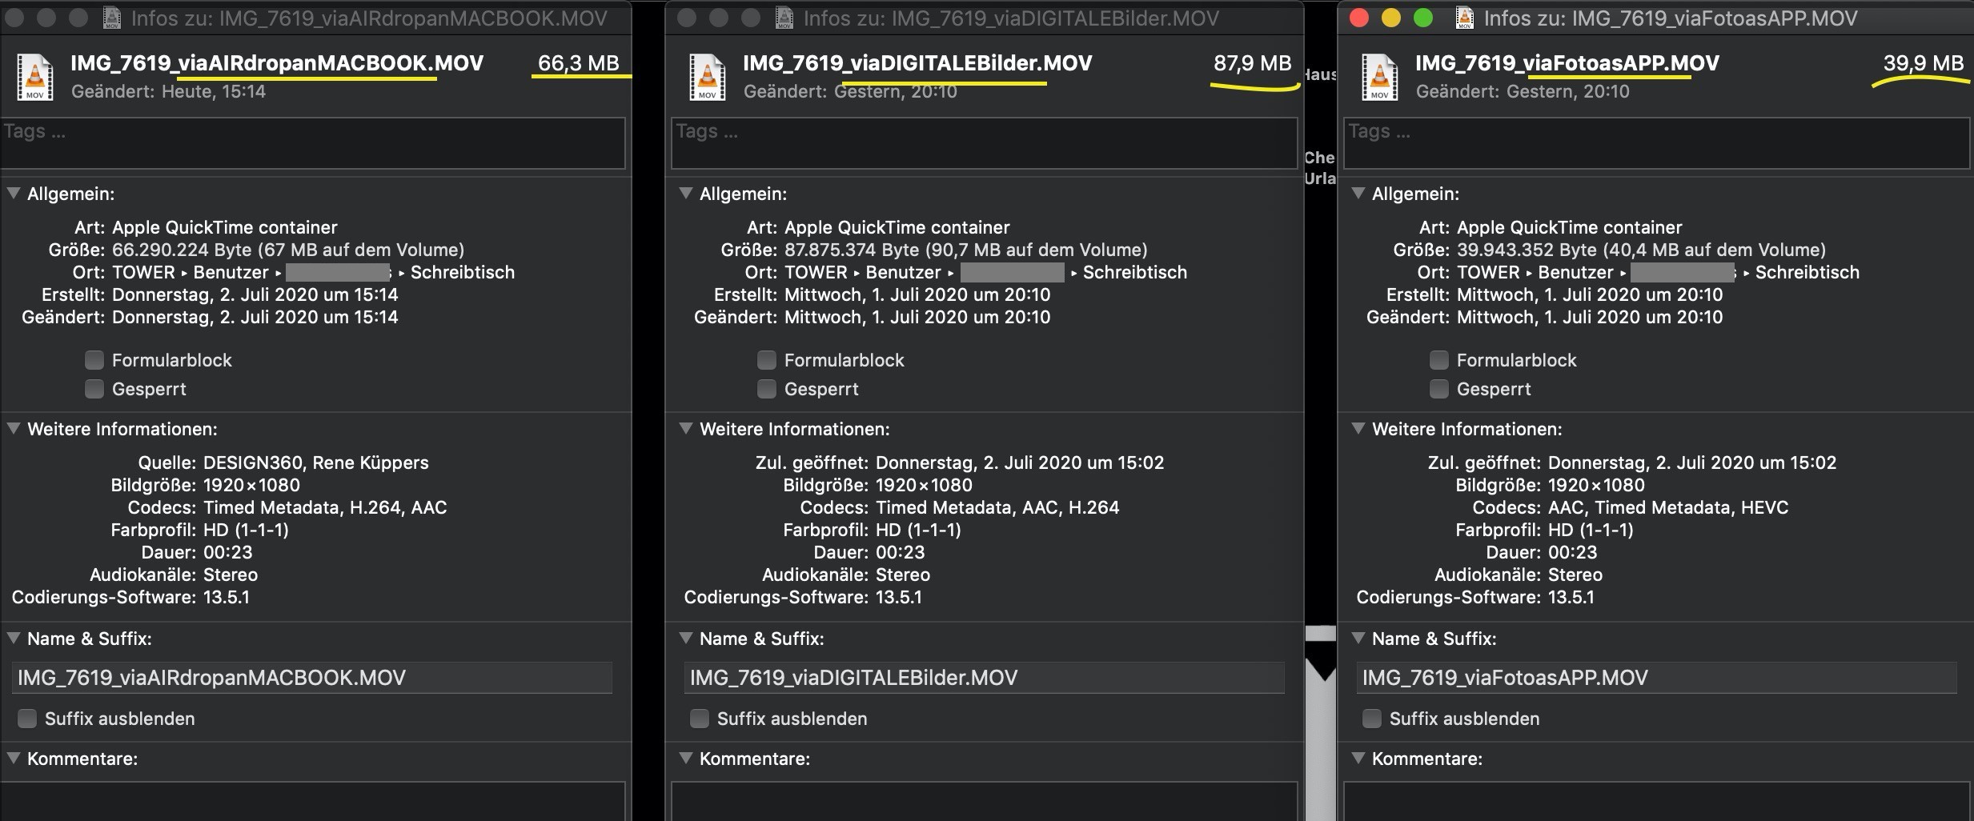Close the viaFotoasAPP info window
This screenshot has width=1974, height=821.
click(1359, 18)
